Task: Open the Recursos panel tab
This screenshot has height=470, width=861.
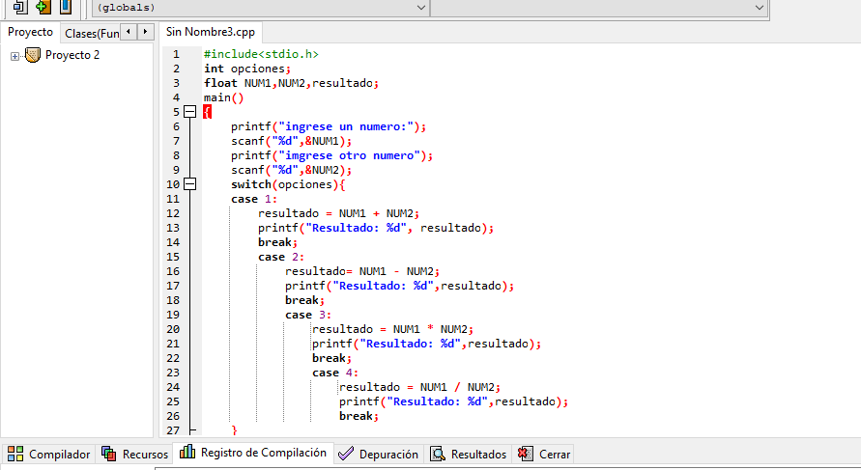Action: (135, 454)
